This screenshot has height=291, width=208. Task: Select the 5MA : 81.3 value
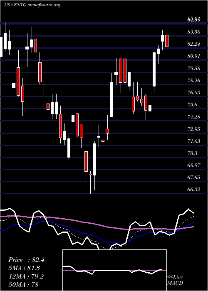pos(24,268)
